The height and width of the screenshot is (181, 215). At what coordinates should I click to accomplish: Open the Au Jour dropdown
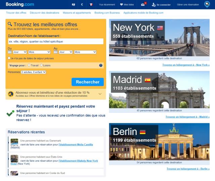(66, 52)
